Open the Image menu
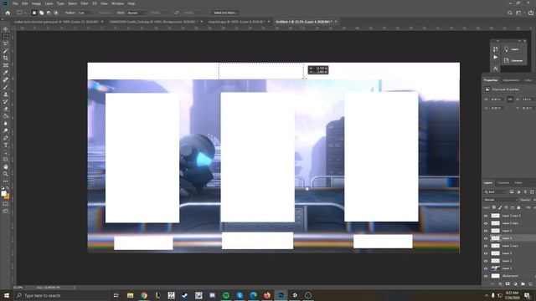This screenshot has width=536, height=301. [36, 3]
